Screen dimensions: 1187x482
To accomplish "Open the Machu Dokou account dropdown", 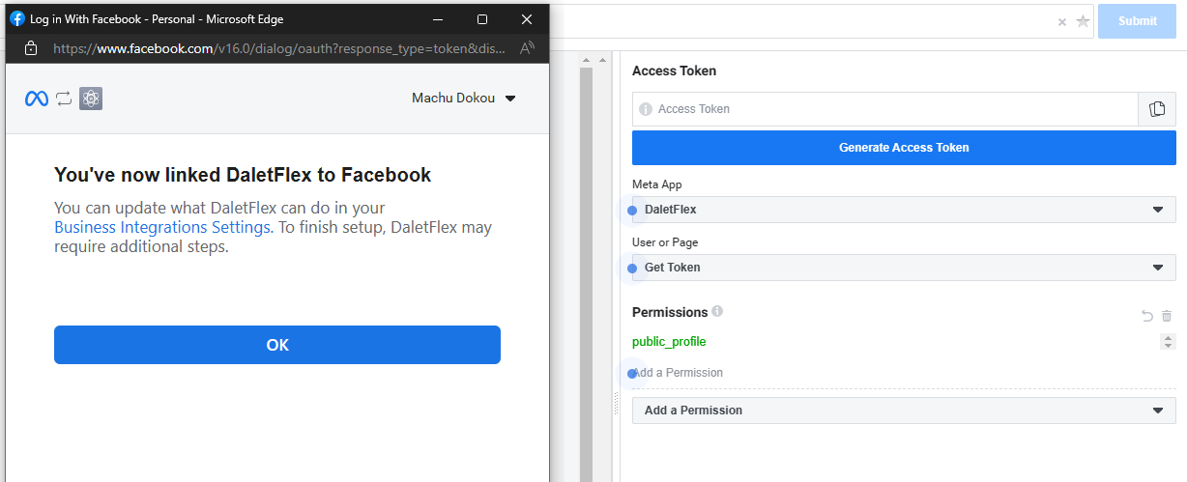I will coord(464,98).
